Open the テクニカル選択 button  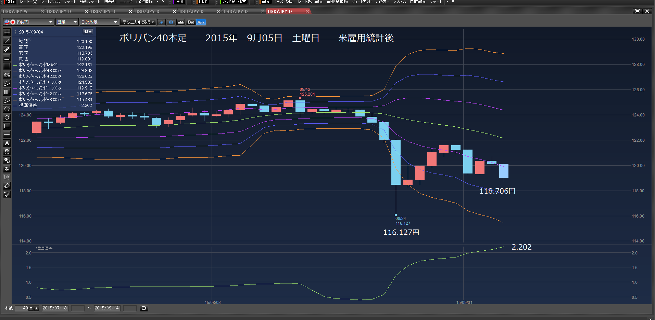click(138, 22)
